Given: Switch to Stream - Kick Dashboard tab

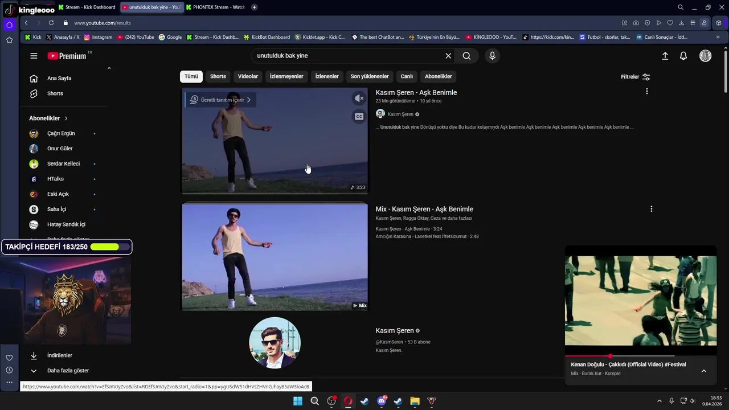Looking at the screenshot, I should [x=88, y=7].
